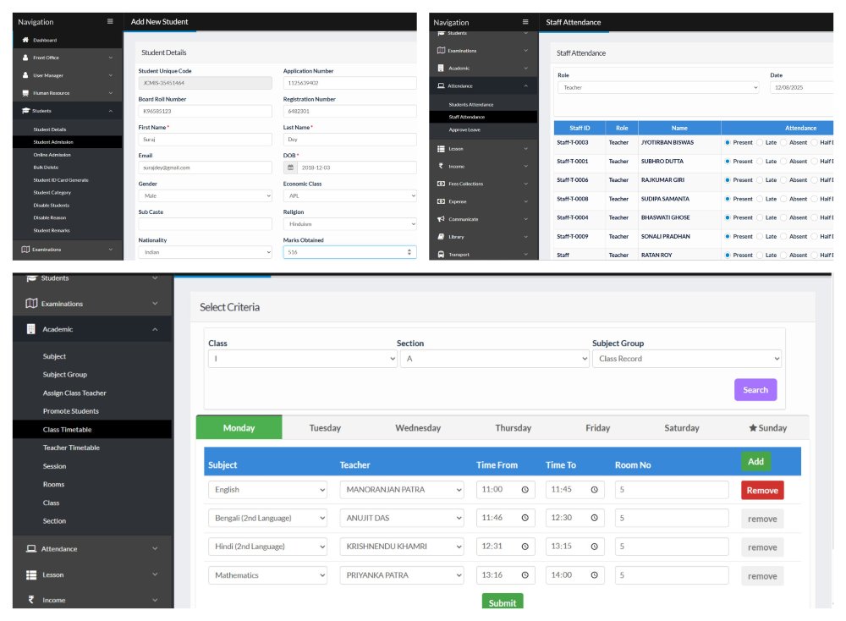Mark JYOTIRBAN BISWAS as Absent
The height and width of the screenshot is (621, 846).
point(783,142)
